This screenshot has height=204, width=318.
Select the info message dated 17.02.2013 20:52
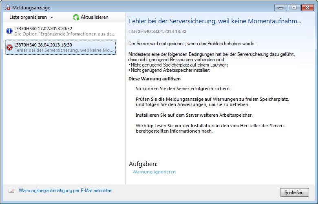tap(61, 31)
